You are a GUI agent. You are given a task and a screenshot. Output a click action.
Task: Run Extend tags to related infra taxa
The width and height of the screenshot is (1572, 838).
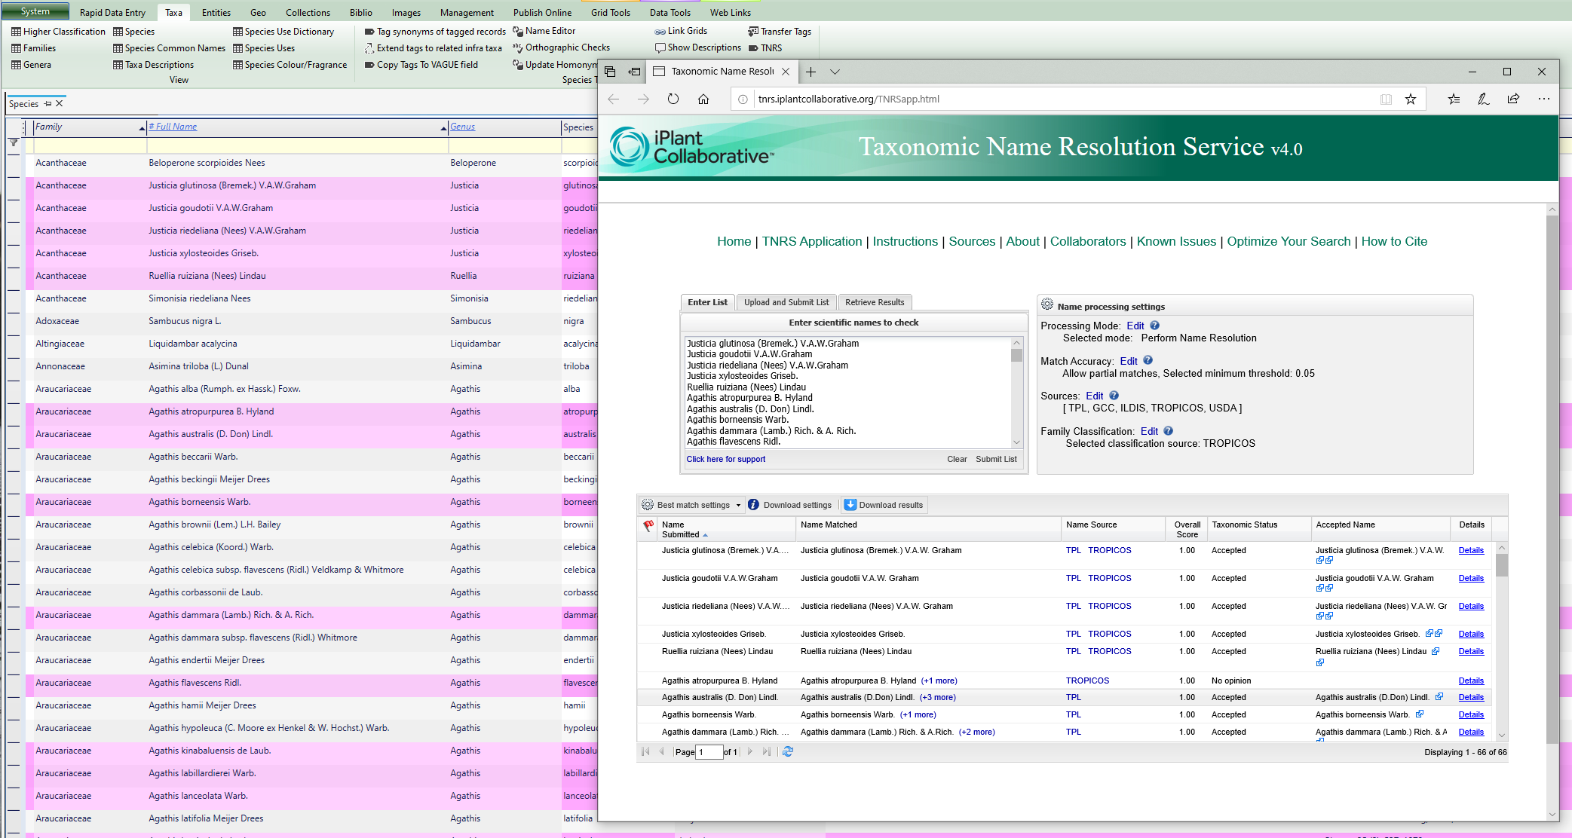433,48
